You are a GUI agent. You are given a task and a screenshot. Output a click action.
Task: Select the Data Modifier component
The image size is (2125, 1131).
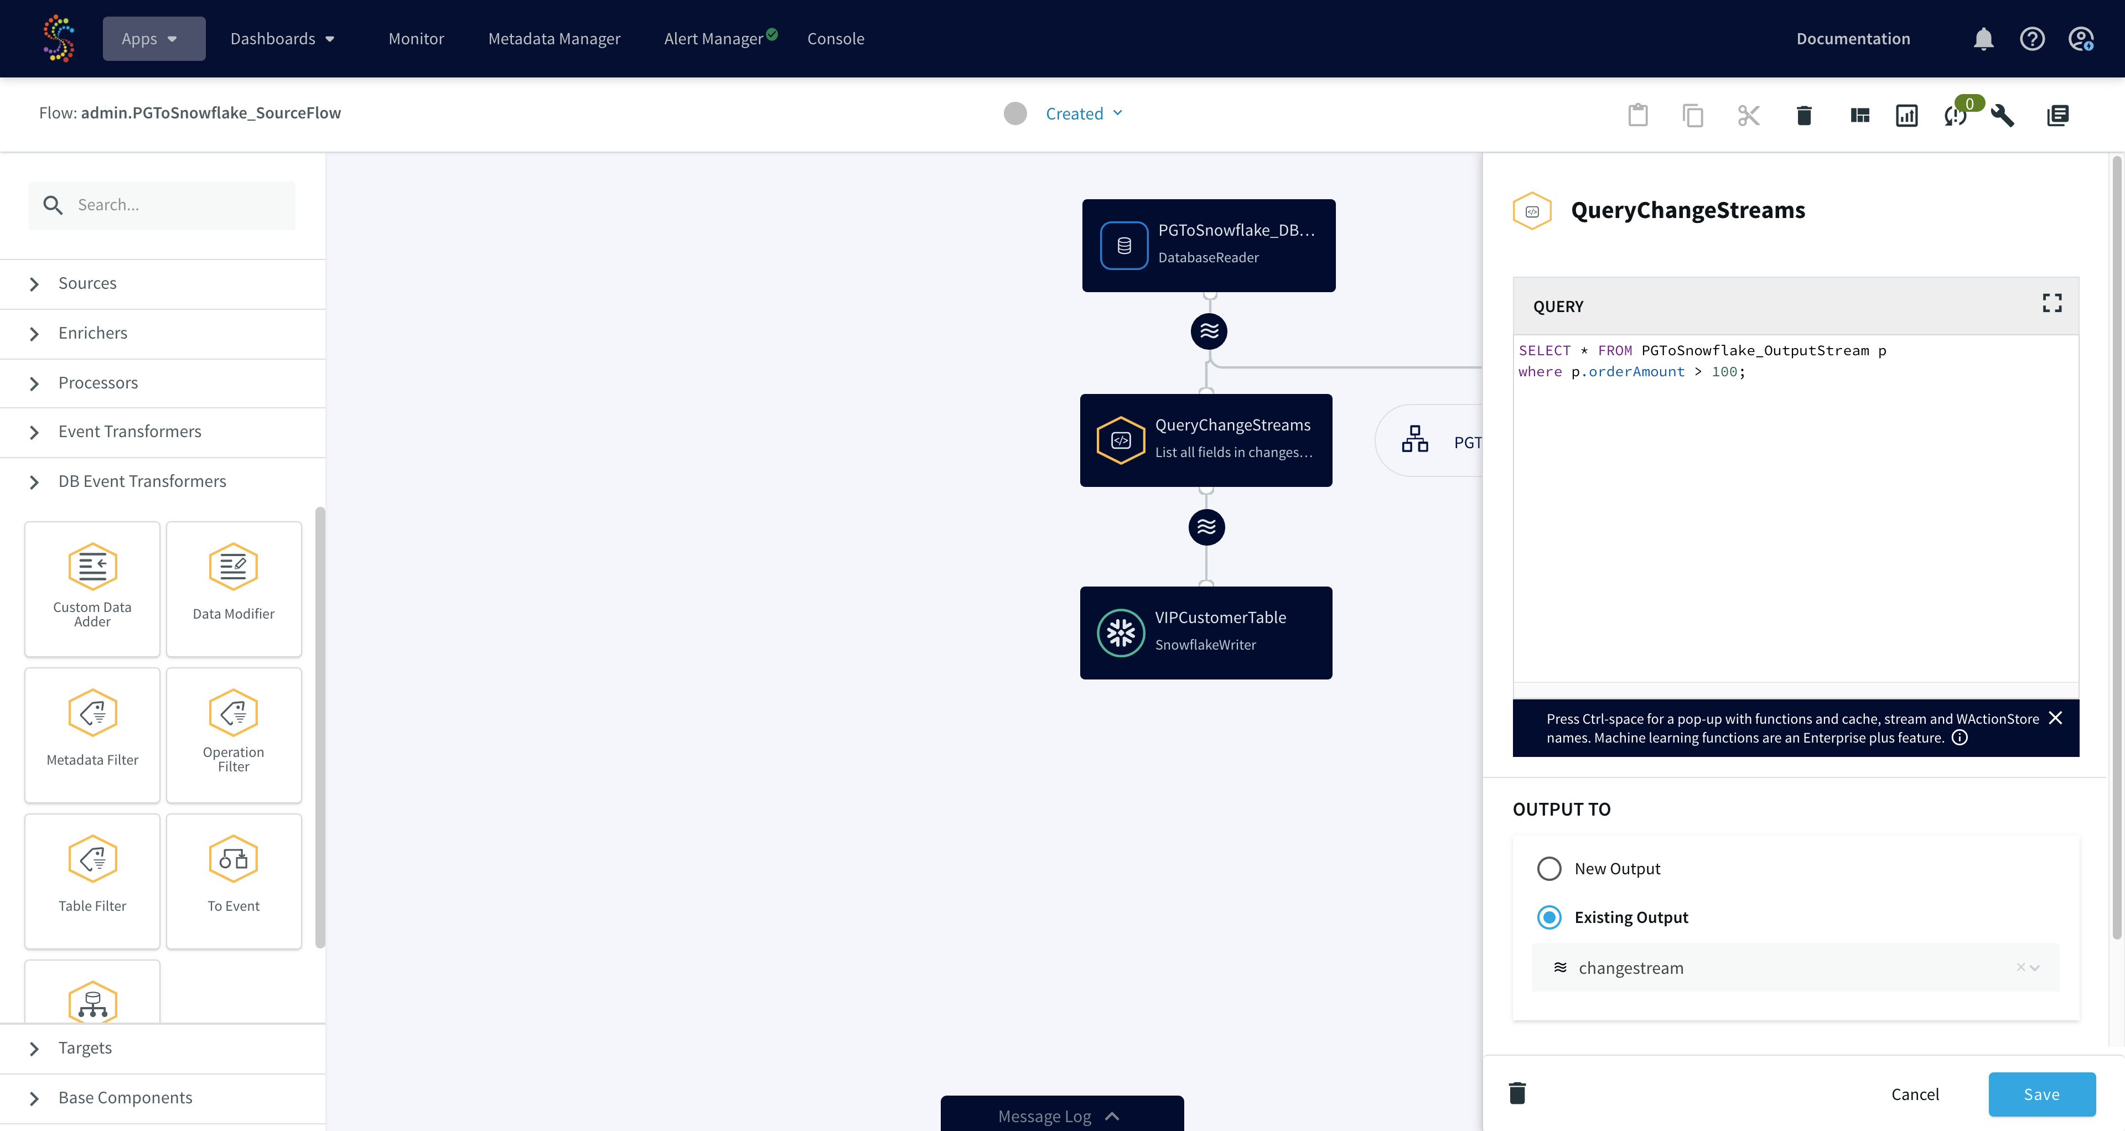234,589
